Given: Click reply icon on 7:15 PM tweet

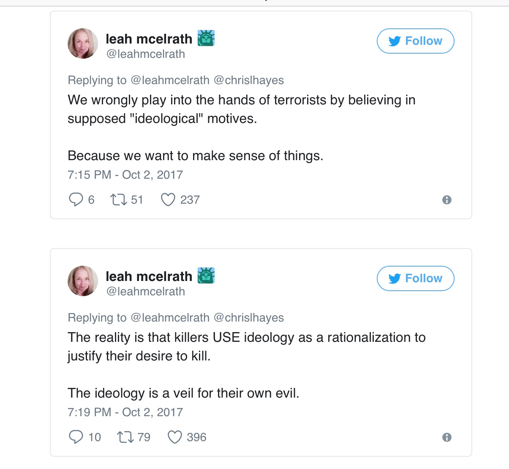Looking at the screenshot, I should coord(76,199).
